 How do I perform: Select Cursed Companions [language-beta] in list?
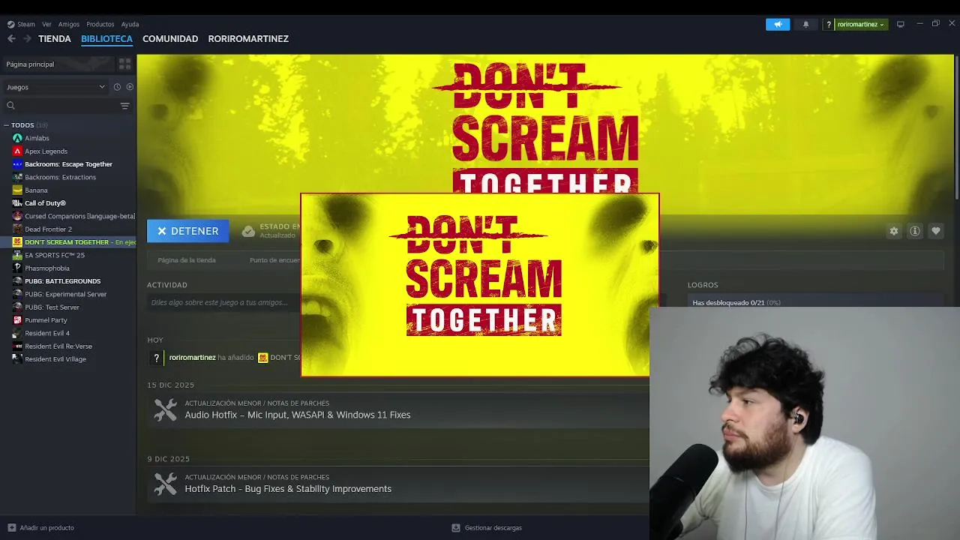[x=79, y=216]
